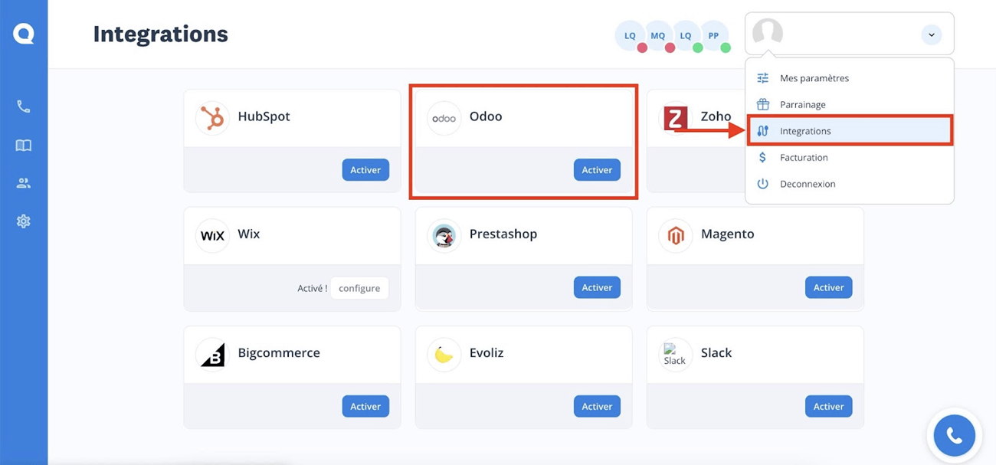The image size is (996, 465).
Task: Click the Integrations page heading
Action: [161, 34]
